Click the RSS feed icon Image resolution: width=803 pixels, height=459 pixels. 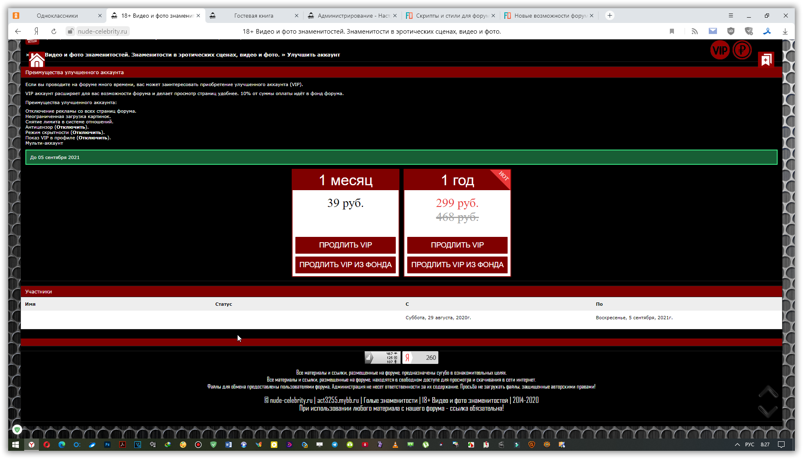click(694, 31)
